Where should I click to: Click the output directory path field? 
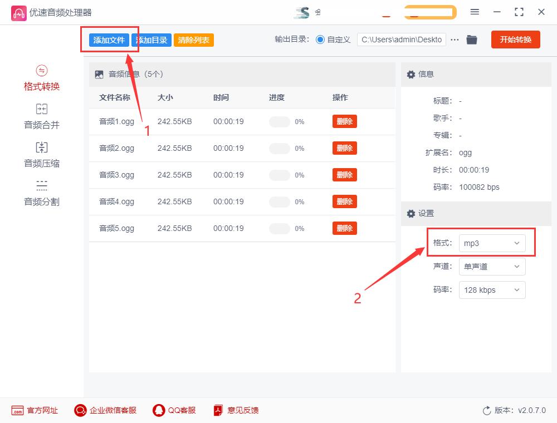coord(401,39)
